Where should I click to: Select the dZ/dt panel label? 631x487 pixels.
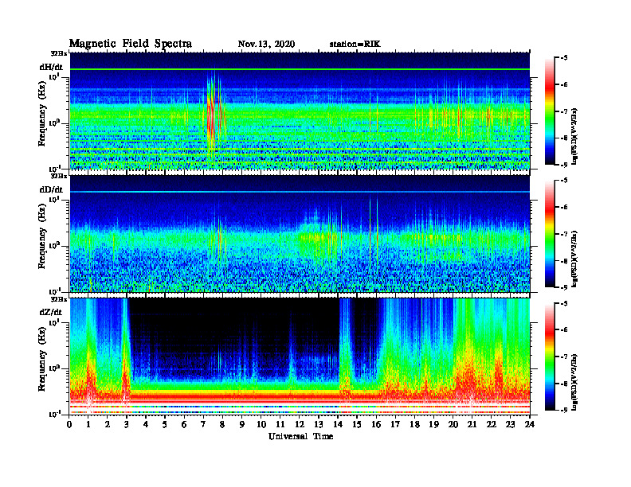[x=51, y=312]
